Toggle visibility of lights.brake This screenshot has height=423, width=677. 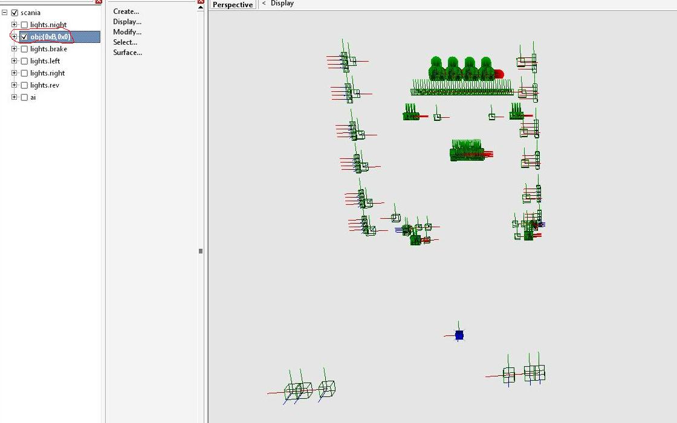pyautogui.click(x=24, y=49)
